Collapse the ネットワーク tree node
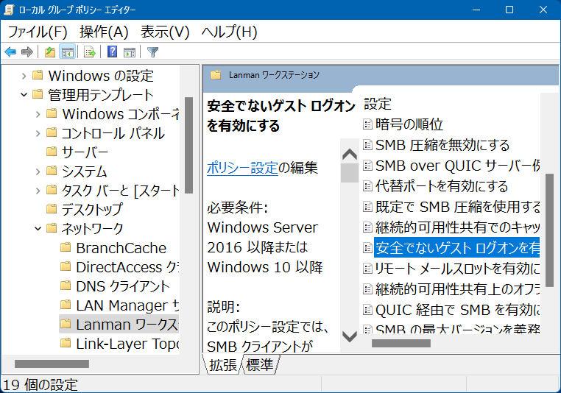This screenshot has width=561, height=393. coord(38,229)
